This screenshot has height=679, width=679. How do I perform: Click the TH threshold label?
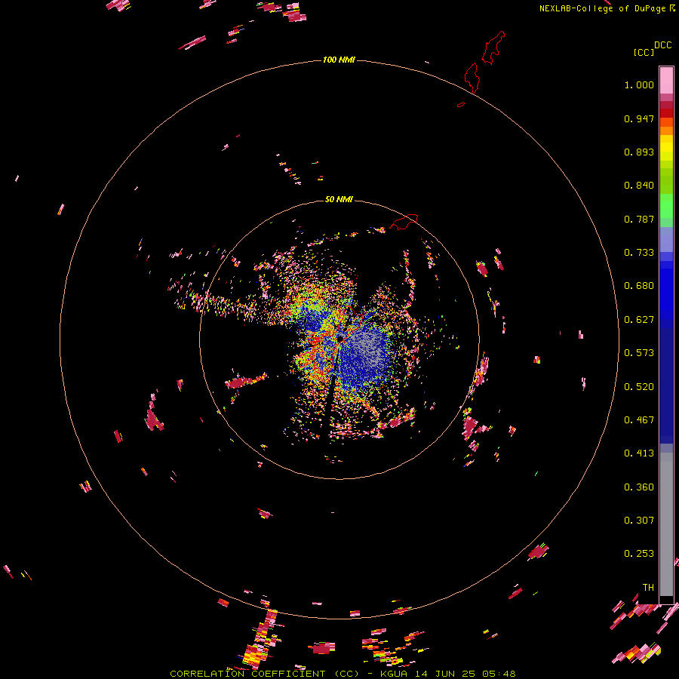point(648,588)
